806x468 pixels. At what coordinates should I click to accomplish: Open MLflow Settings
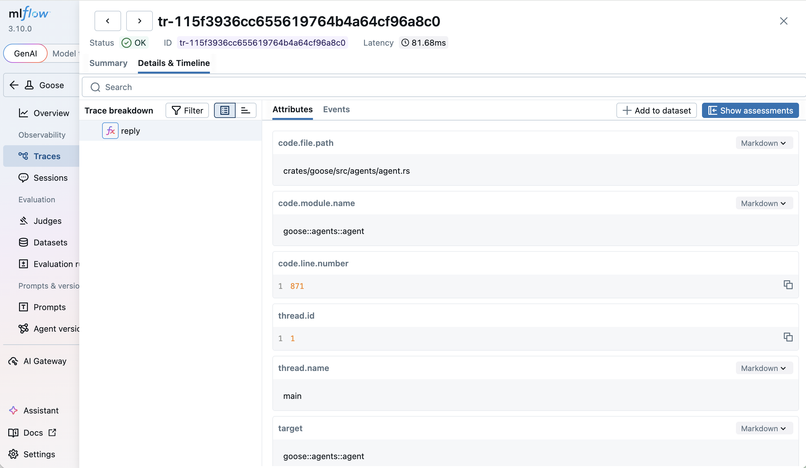pyautogui.click(x=39, y=454)
